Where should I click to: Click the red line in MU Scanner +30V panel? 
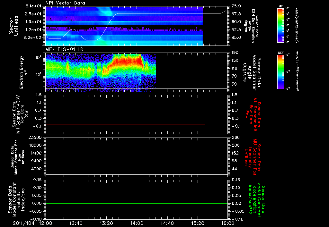click(125, 124)
